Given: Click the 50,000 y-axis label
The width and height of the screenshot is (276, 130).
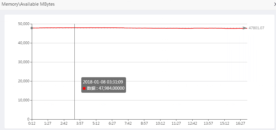Looking at the screenshot, I should pyautogui.click(x=24, y=24).
